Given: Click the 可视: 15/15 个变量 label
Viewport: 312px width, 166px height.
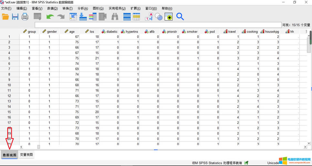Looking at the screenshot, I should [296, 25].
